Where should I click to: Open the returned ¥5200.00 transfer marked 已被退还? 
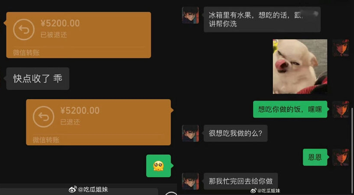[x=78, y=35]
